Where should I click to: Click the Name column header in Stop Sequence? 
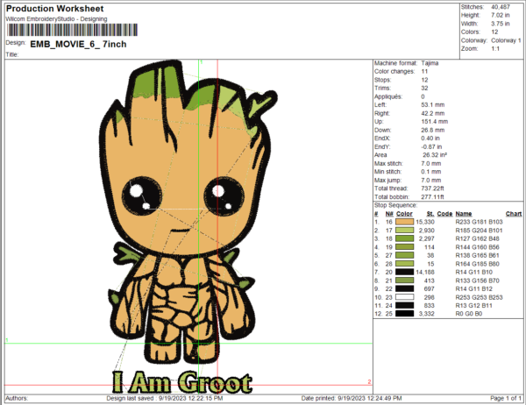click(x=463, y=214)
